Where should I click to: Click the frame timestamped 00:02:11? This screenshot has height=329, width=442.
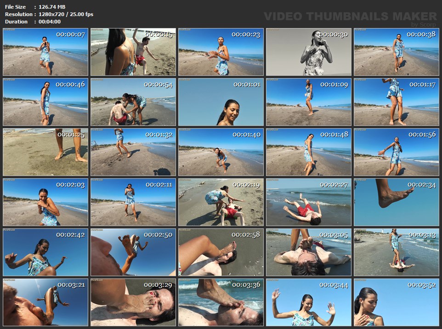[133, 202]
